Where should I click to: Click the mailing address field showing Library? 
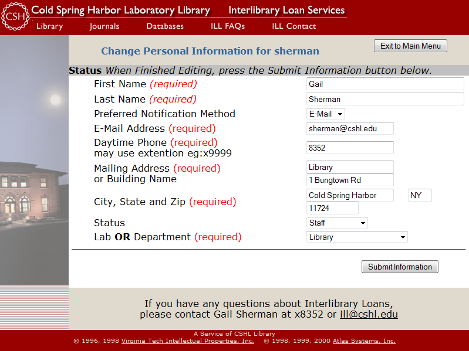tap(350, 167)
